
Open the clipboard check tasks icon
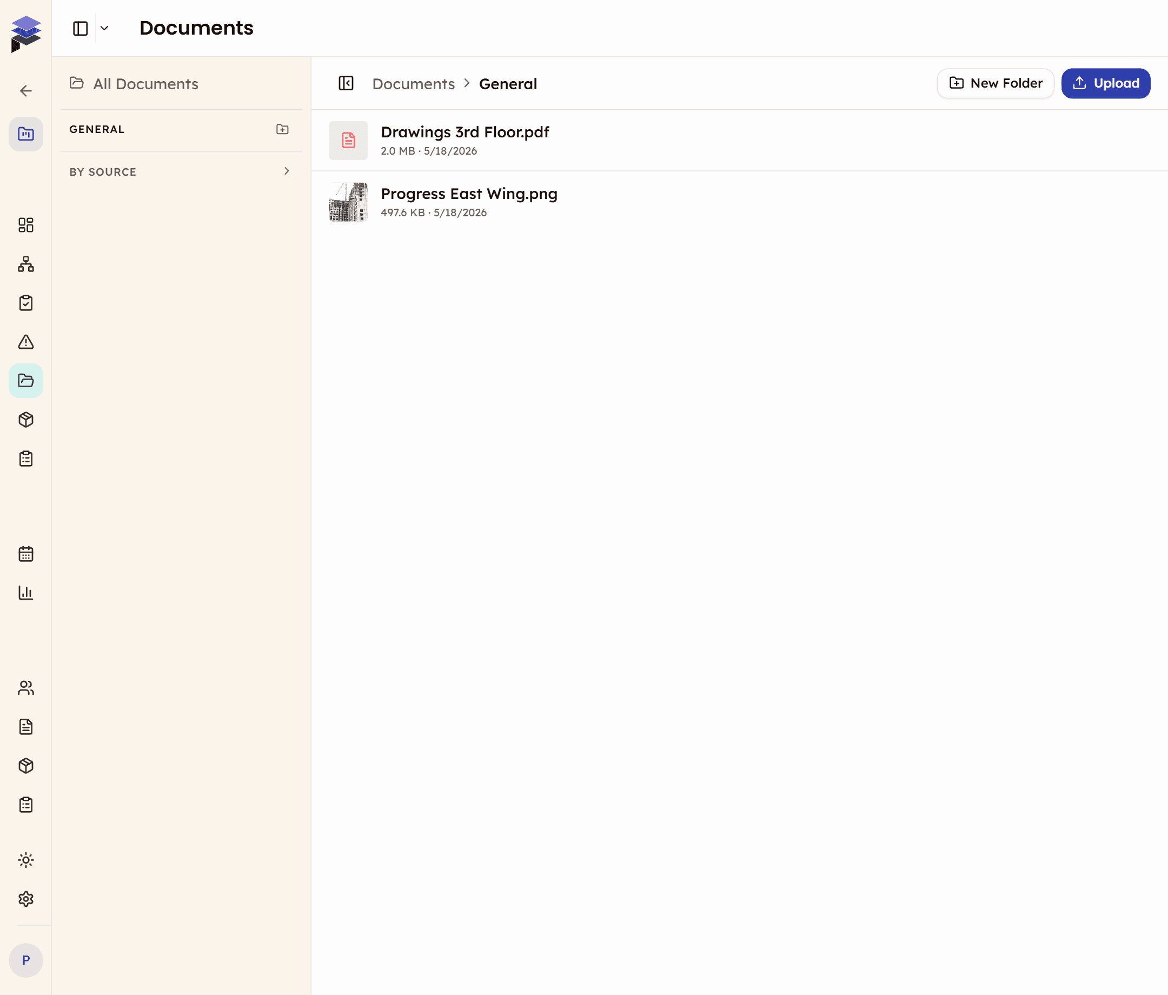pyautogui.click(x=26, y=303)
